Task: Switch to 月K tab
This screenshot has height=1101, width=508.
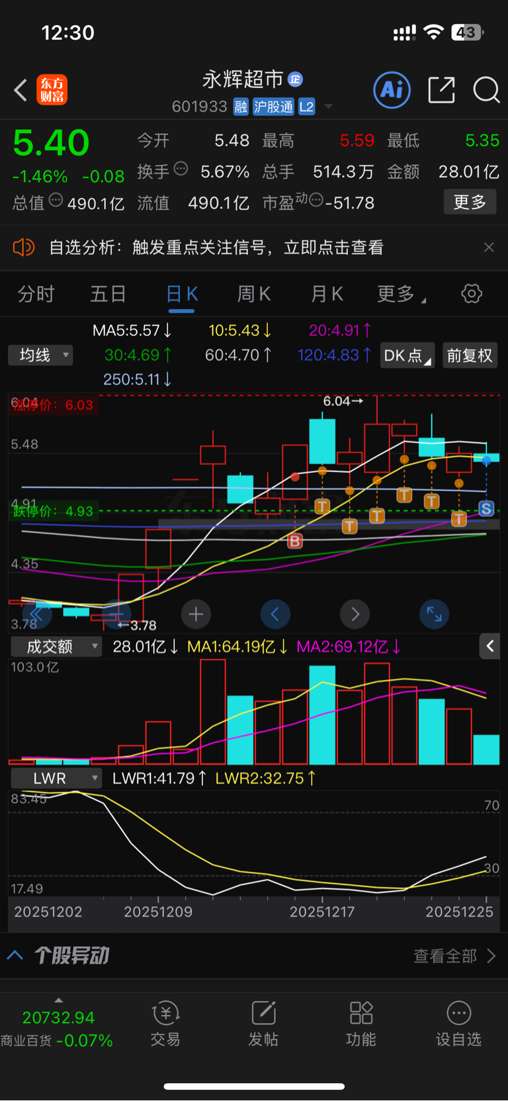Action: (327, 294)
